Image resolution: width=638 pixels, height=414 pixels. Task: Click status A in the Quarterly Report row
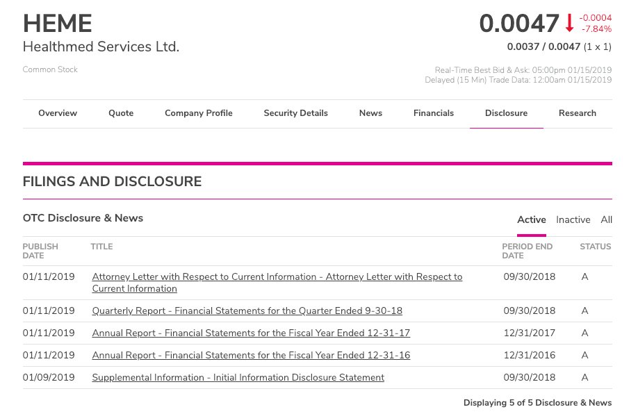tap(584, 310)
